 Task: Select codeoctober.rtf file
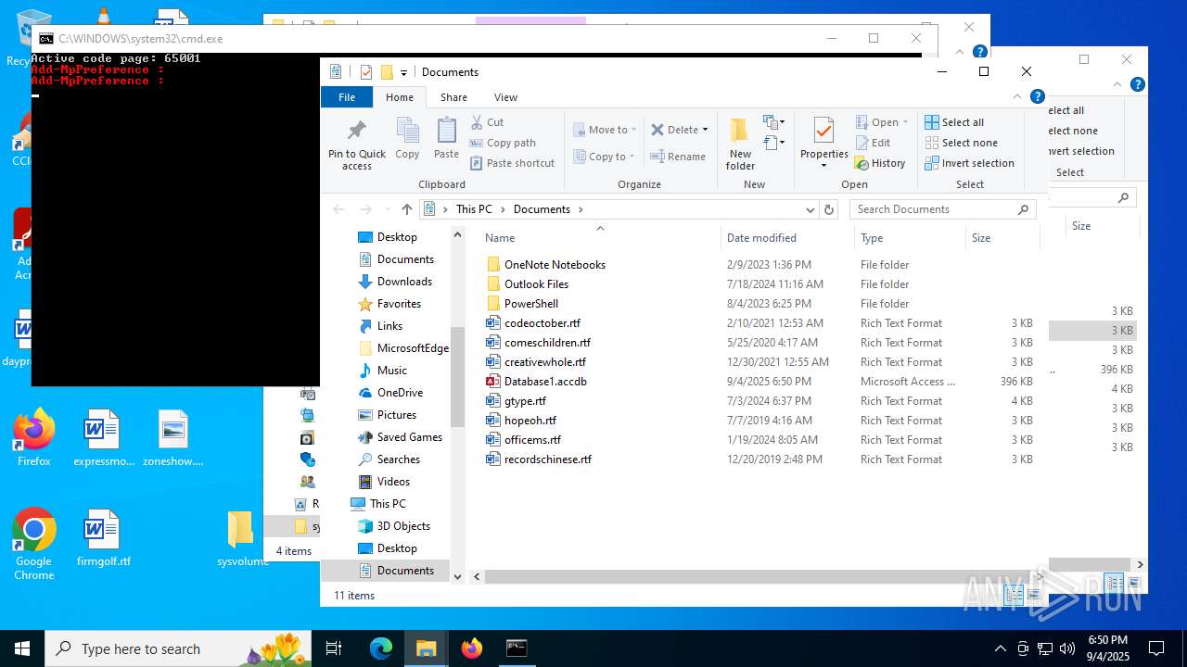(x=542, y=323)
